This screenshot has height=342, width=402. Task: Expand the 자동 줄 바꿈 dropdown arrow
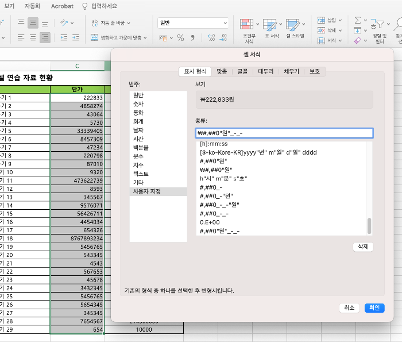pyautogui.click(x=129, y=23)
